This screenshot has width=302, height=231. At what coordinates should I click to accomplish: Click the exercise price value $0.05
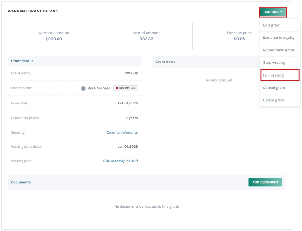pyautogui.click(x=239, y=39)
